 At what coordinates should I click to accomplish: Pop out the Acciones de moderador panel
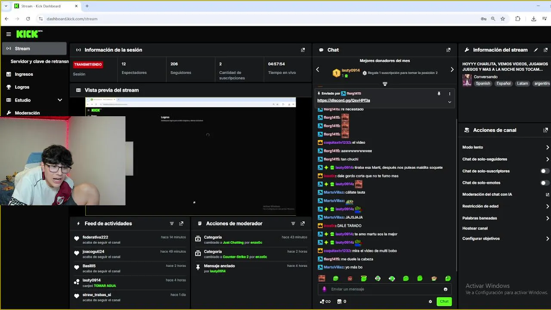coord(303,223)
